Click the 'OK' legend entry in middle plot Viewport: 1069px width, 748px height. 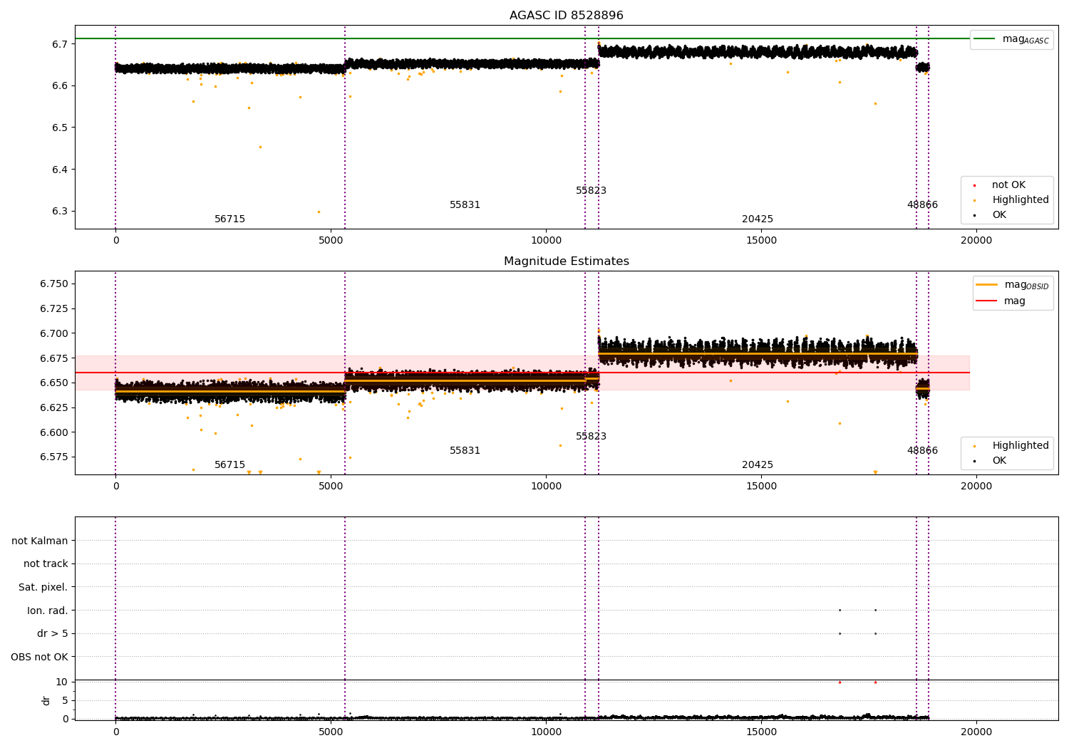990,461
